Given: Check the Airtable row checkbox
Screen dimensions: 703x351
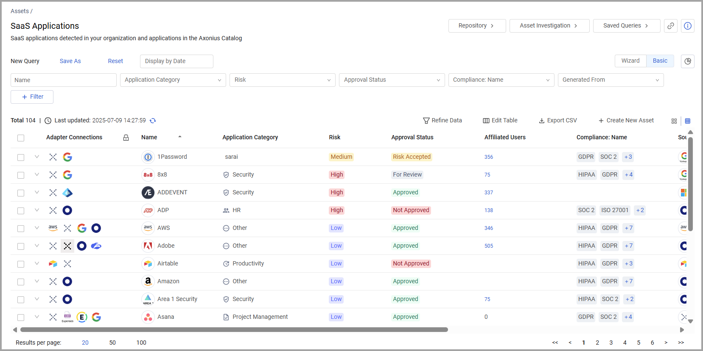Looking at the screenshot, I should [x=21, y=264].
